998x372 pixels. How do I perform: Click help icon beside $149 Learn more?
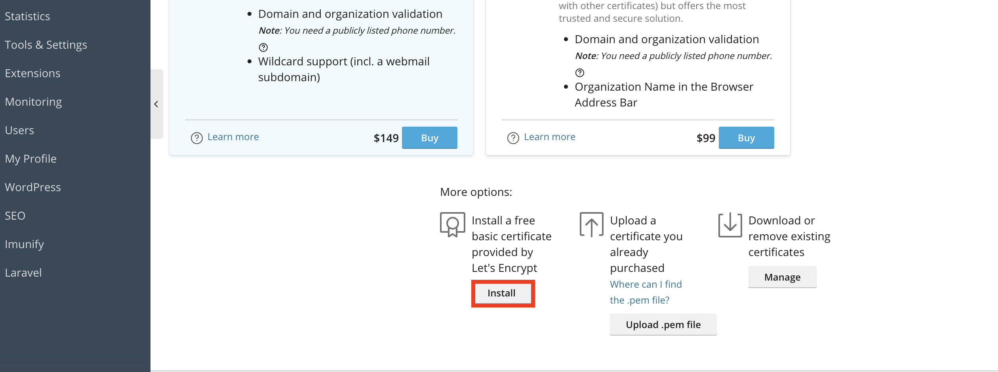pos(197,138)
